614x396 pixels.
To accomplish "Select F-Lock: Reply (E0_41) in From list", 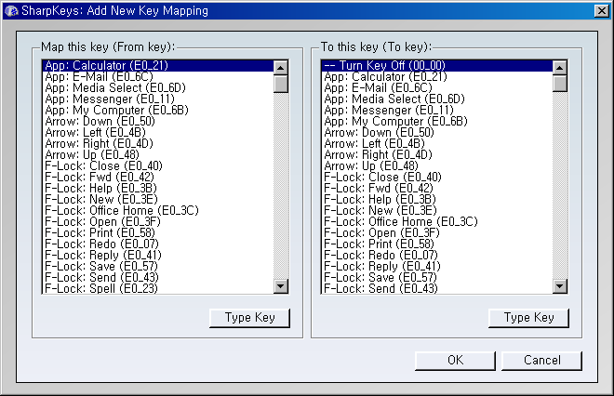I will coord(157,255).
